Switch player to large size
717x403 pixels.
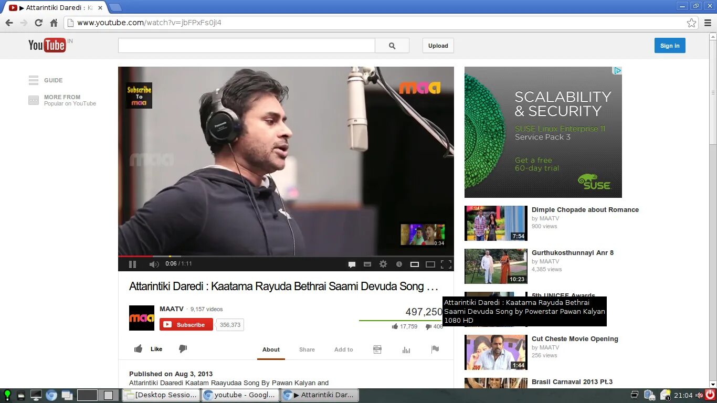tap(430, 264)
